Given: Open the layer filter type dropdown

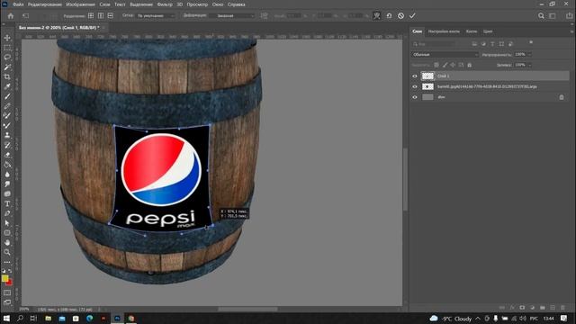Looking at the screenshot, I should pos(435,44).
